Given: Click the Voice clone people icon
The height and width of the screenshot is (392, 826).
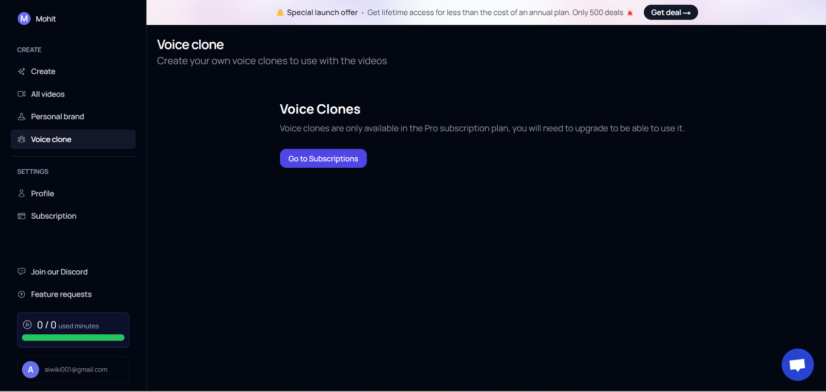Looking at the screenshot, I should 22,139.
